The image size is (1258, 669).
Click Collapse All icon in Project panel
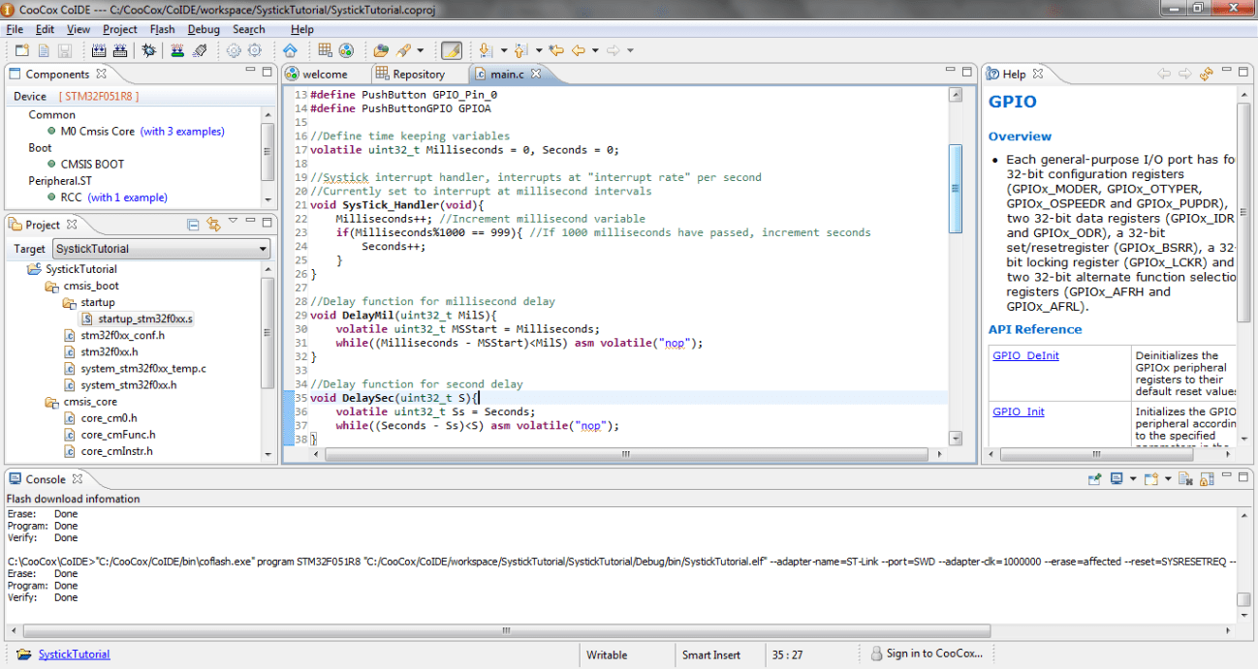(193, 225)
